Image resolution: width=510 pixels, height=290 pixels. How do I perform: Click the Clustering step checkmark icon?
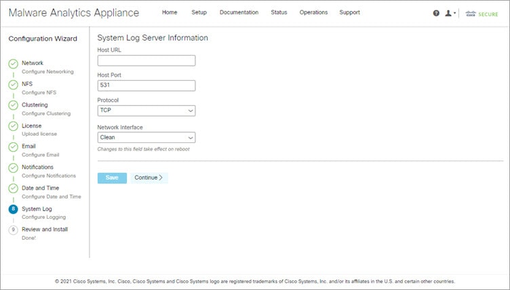[x=14, y=105]
